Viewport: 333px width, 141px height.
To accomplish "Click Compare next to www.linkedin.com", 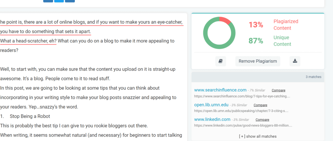I will 262,120.
